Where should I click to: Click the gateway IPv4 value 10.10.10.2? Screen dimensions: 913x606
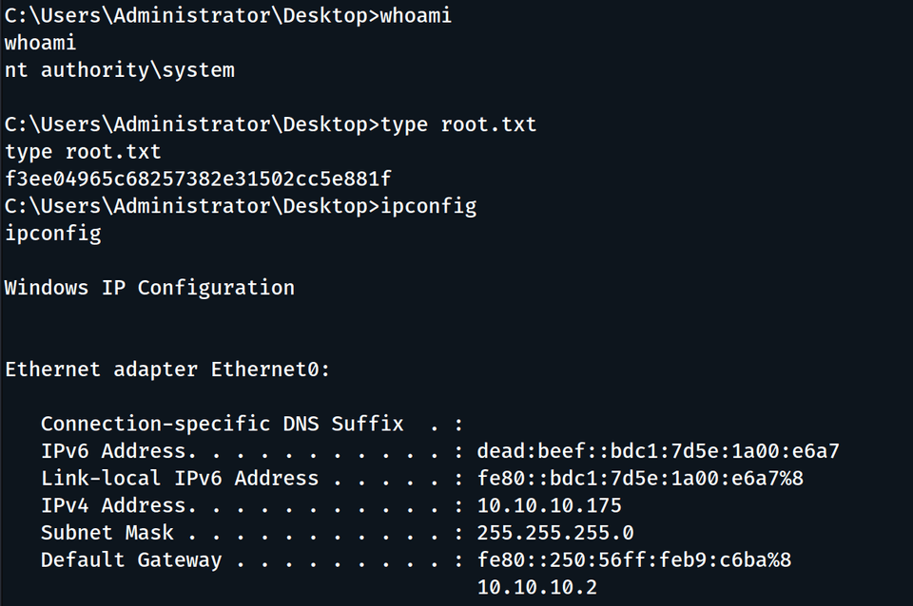536,588
